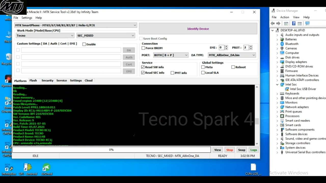326x183 pixels.
Task: Click the View button beside progress bar
Action: point(218,150)
